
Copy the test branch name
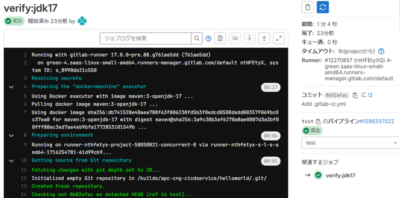pyautogui.click(x=318, y=121)
